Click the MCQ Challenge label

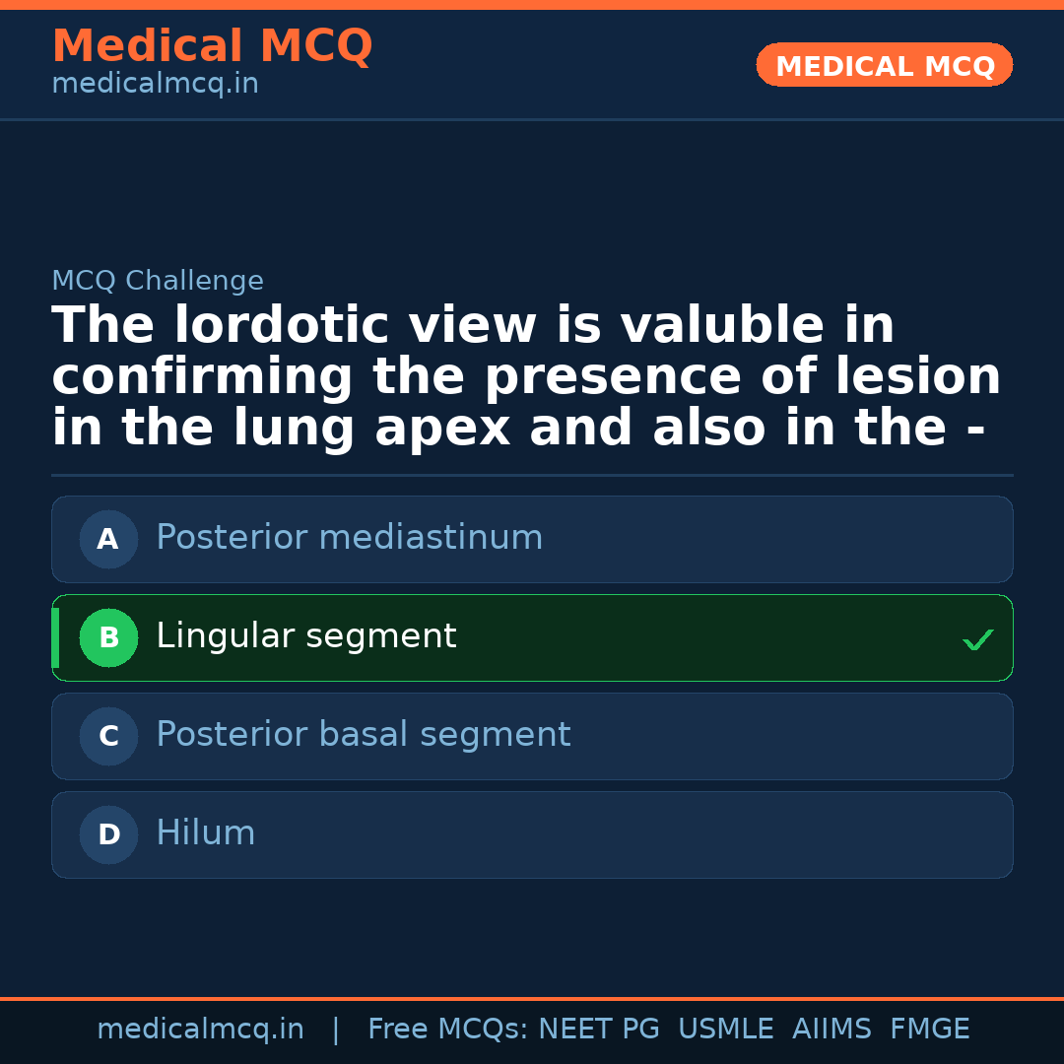click(158, 282)
